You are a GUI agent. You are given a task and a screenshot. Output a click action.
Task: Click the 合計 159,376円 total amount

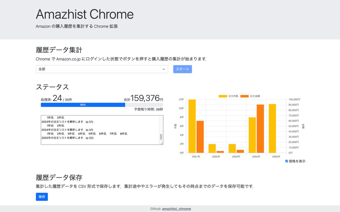144,98
